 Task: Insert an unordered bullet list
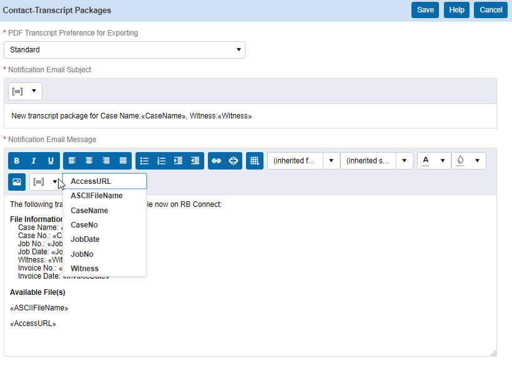[x=144, y=161]
